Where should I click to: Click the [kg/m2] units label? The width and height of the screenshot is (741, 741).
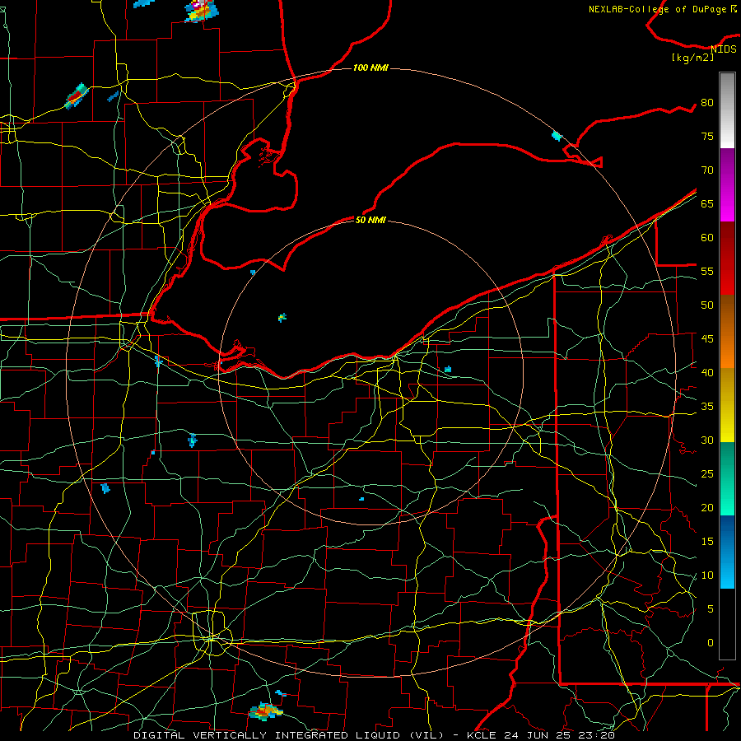[x=692, y=58]
